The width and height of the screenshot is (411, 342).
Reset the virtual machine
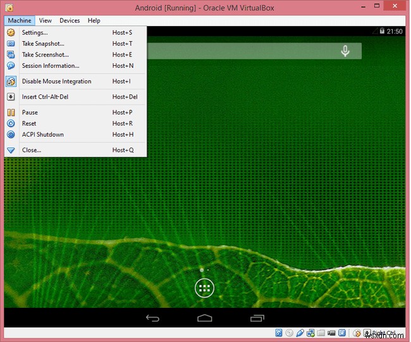click(x=75, y=123)
